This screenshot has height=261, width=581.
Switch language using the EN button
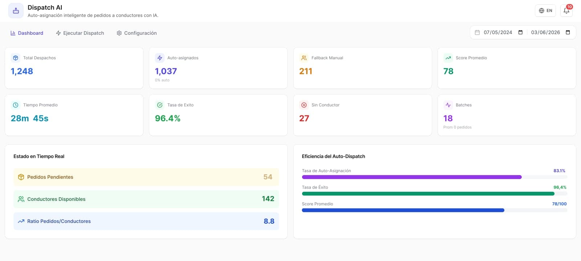[x=545, y=11]
